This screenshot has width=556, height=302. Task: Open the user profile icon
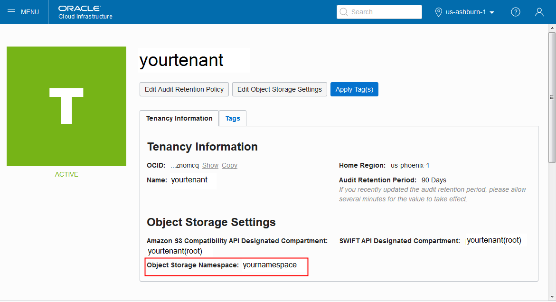coord(539,12)
